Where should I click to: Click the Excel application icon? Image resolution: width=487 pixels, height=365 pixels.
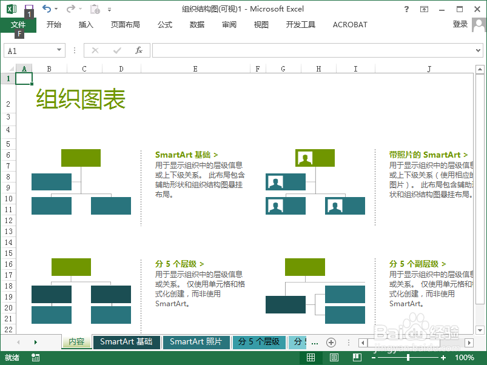(x=12, y=8)
